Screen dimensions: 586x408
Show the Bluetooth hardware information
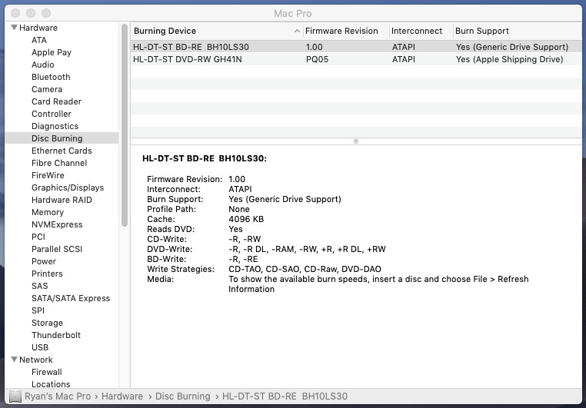coord(51,77)
